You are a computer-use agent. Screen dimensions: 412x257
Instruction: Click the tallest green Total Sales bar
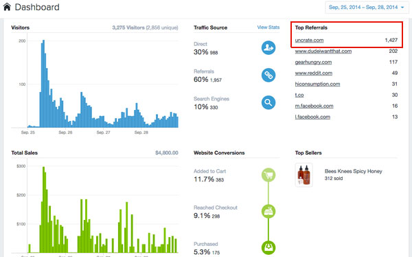click(x=44, y=210)
